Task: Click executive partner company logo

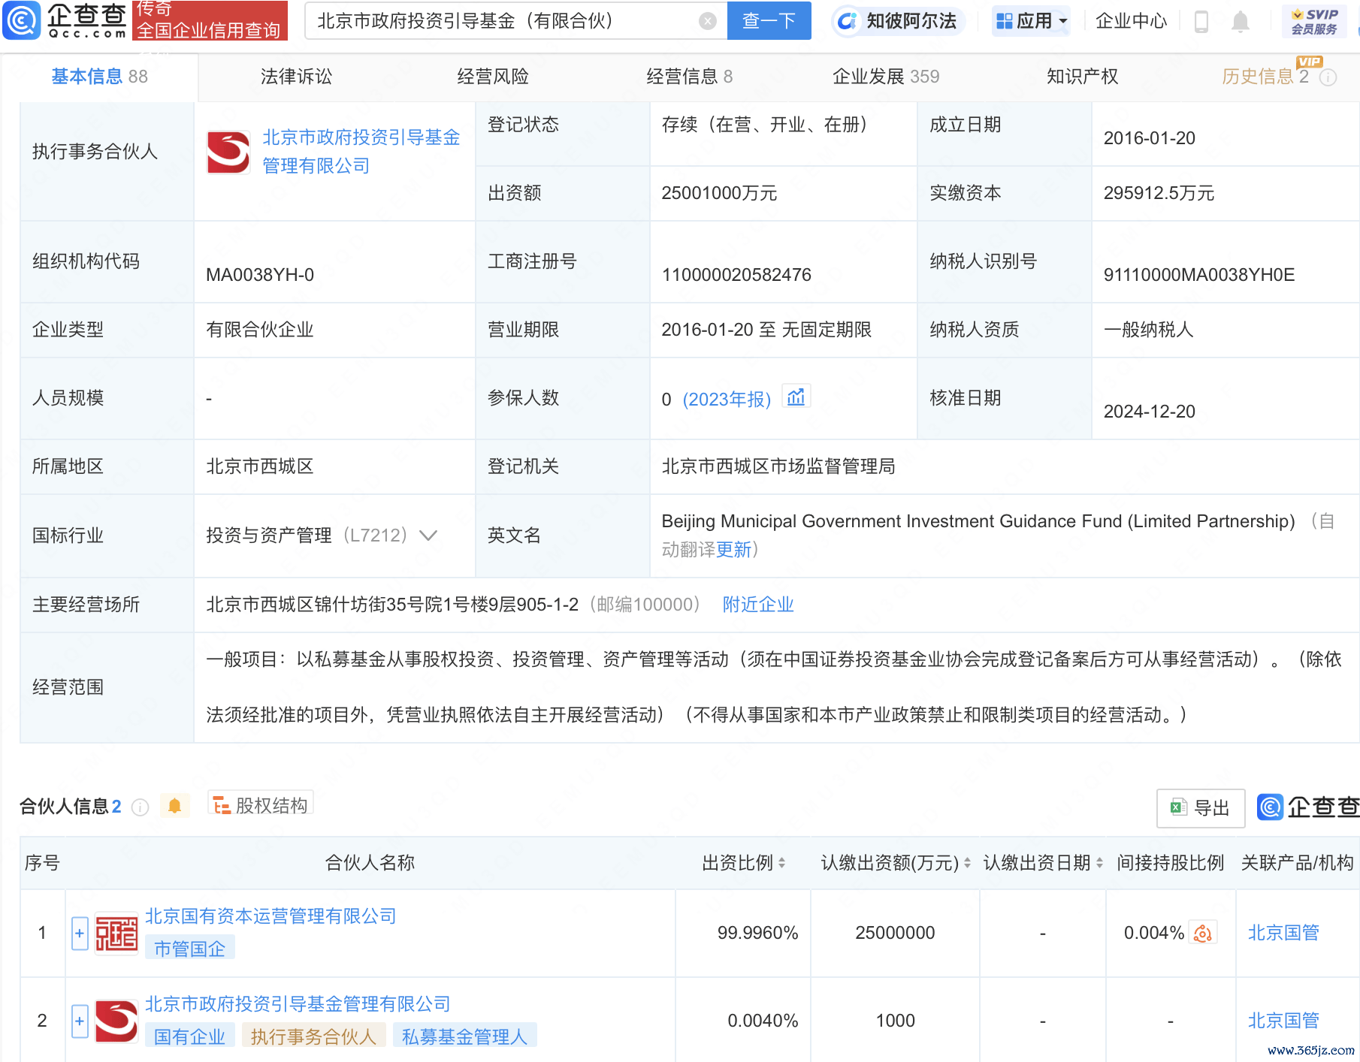Action: click(228, 152)
